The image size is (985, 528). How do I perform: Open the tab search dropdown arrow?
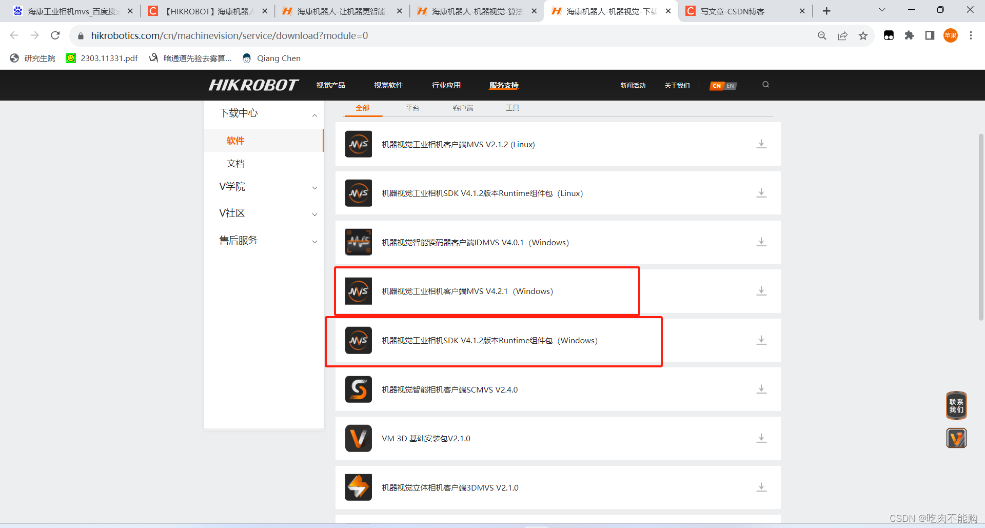pos(882,10)
